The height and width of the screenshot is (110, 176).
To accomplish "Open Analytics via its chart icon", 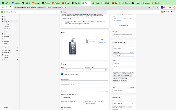I will [2, 36].
